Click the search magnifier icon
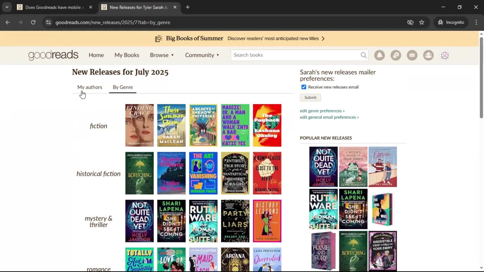484x272 pixels. click(x=364, y=55)
